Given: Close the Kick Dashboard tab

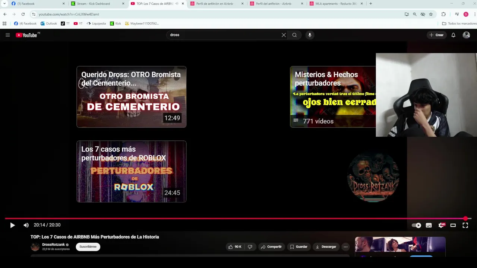Looking at the screenshot, I should point(123,4).
